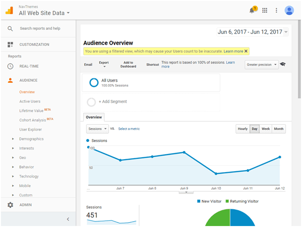Click the Google Analytics logo
This screenshot has width=302, height=227.
[x=9, y=11]
